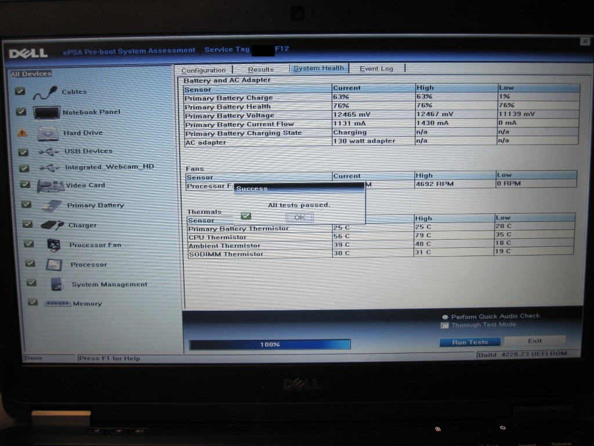Click the AC adapter row label
594x446 pixels.
tap(206, 143)
